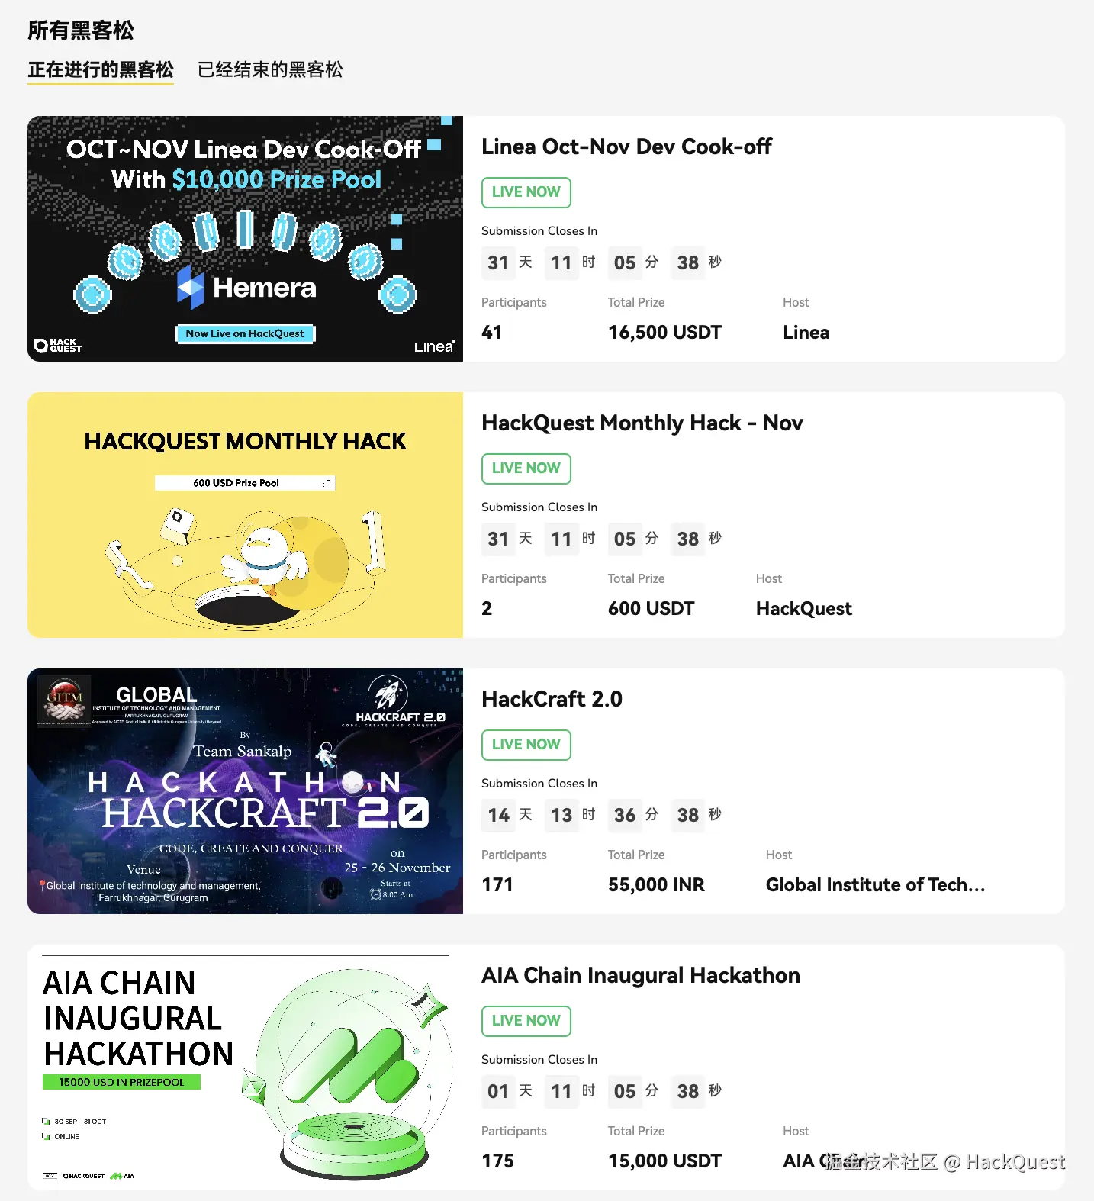Click the duck mascot in Monthly Hack banner
The height and width of the screenshot is (1201, 1094).
click(x=263, y=562)
